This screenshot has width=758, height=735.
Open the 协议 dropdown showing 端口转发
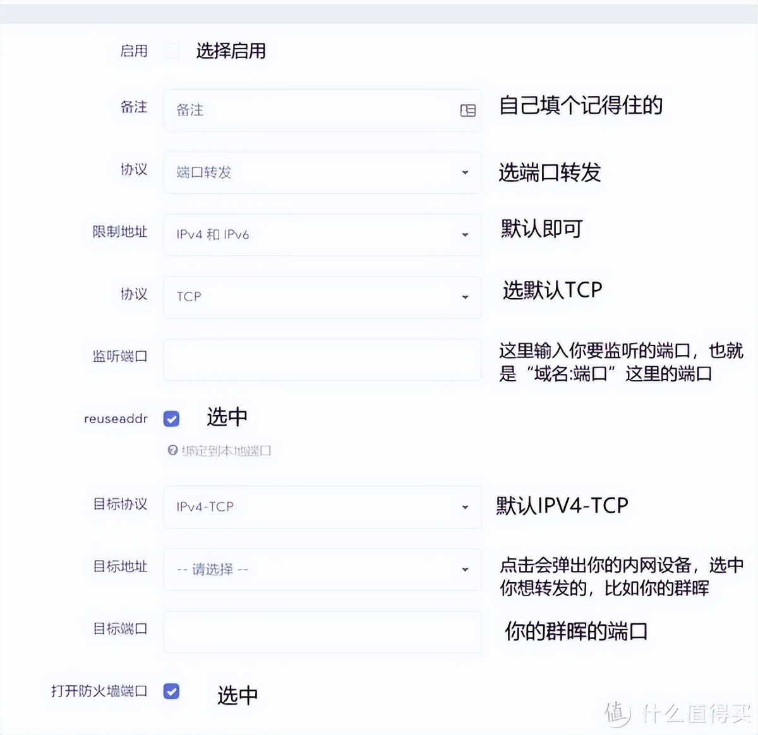[322, 172]
